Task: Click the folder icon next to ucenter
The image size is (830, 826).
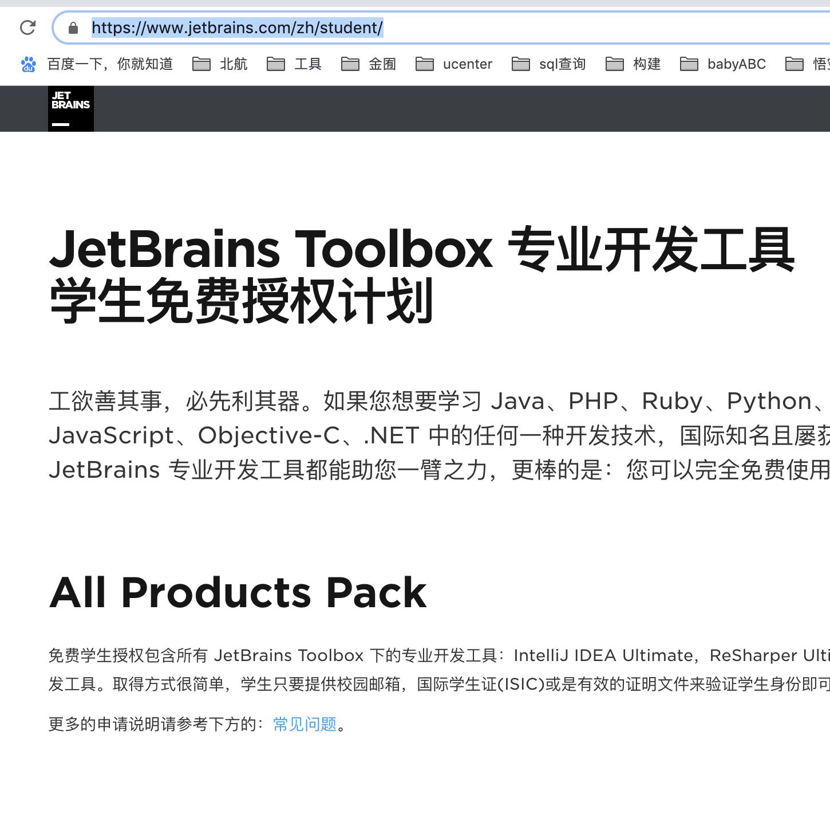Action: (424, 64)
